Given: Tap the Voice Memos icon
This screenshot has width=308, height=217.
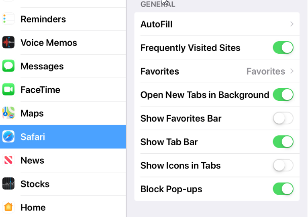Looking at the screenshot, I should click(x=8, y=43).
